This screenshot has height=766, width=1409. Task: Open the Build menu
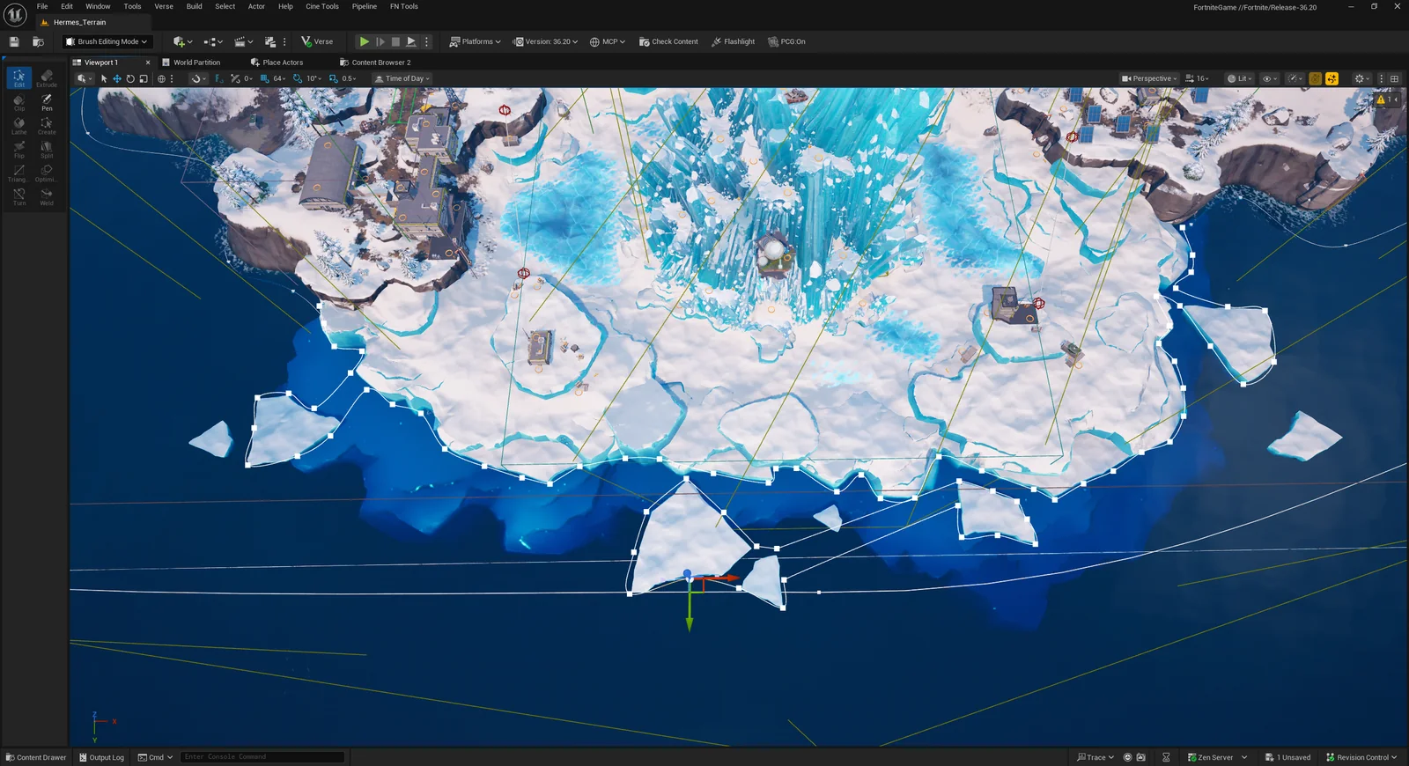194,6
